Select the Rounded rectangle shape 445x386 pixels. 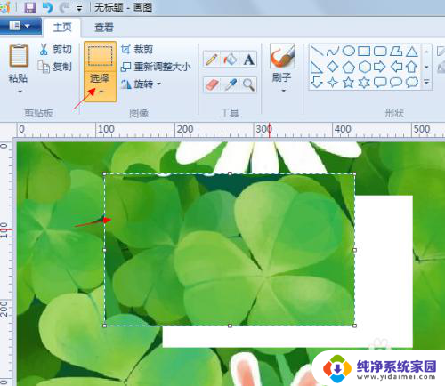(x=380, y=51)
